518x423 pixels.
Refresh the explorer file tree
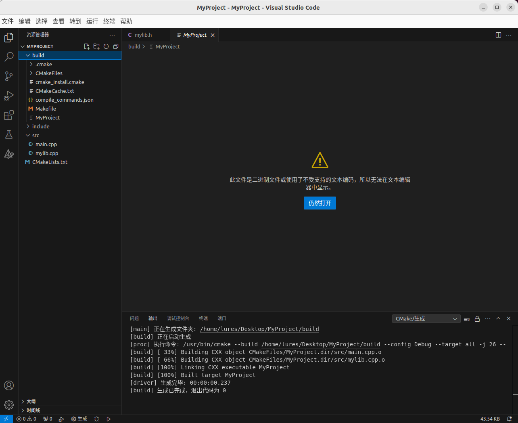106,46
